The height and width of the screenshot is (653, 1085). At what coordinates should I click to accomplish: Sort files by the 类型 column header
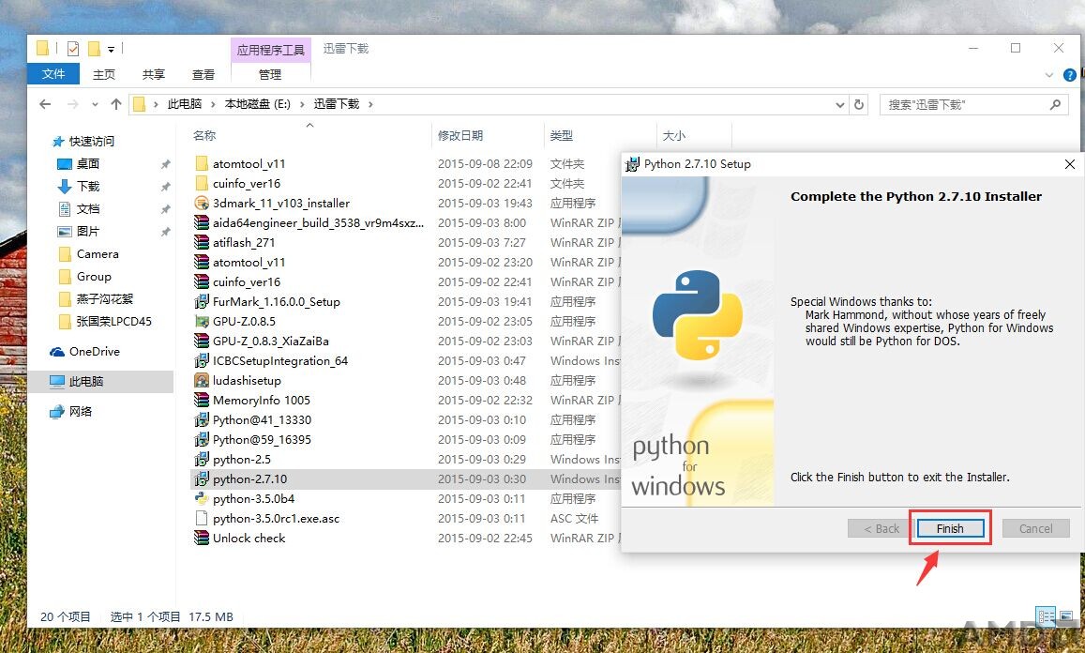click(561, 136)
